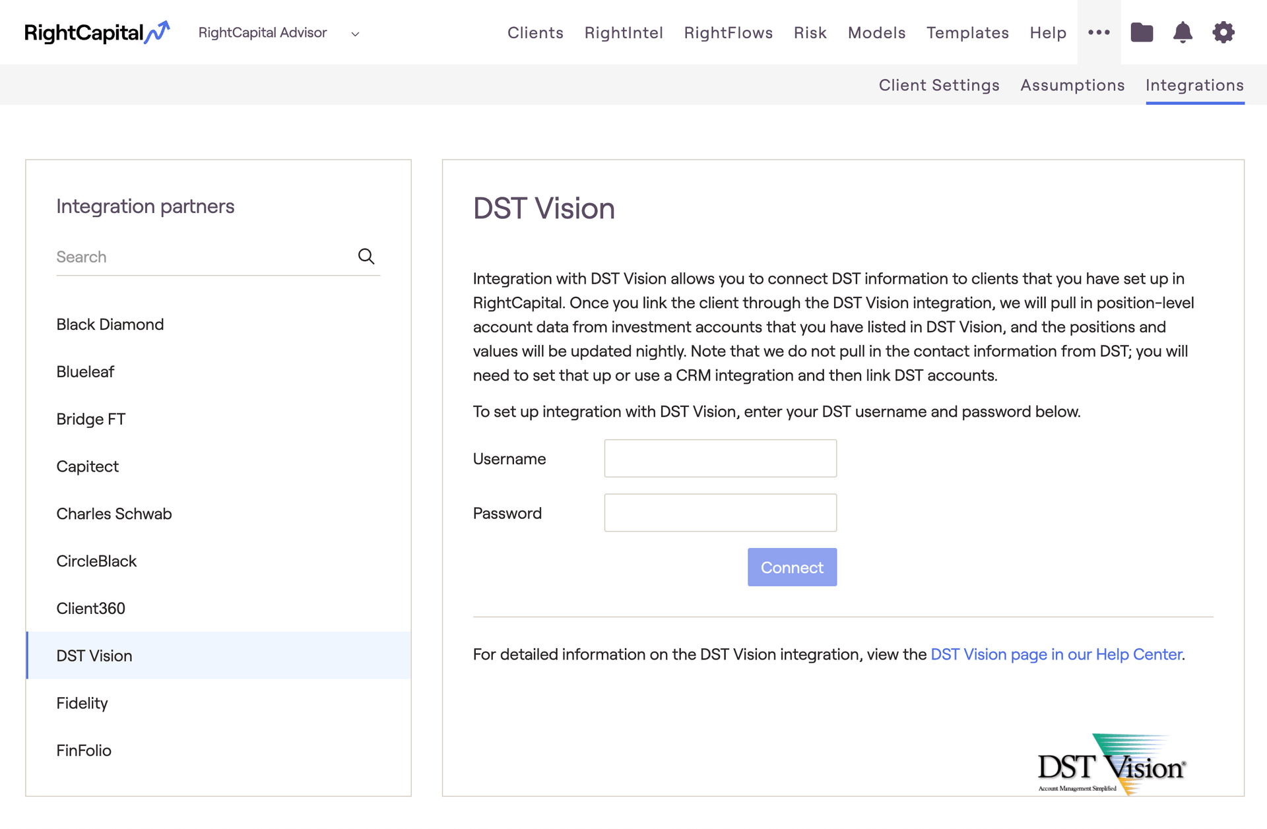The width and height of the screenshot is (1267, 829).
Task: Open the more options ellipsis menu
Action: click(x=1099, y=32)
